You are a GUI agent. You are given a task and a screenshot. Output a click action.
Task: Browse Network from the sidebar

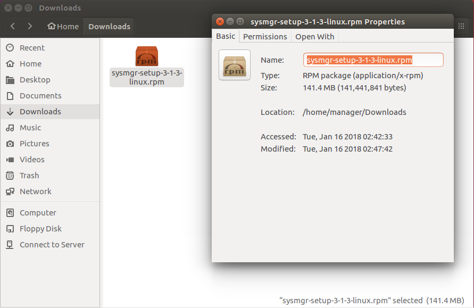(50, 192)
